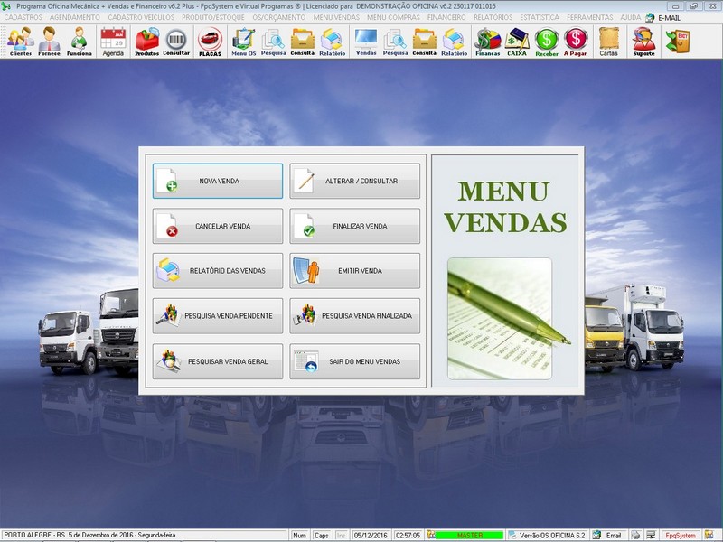This screenshot has height=542, width=723.
Task: Click the FpqSystem label in status bar
Action: click(x=681, y=536)
